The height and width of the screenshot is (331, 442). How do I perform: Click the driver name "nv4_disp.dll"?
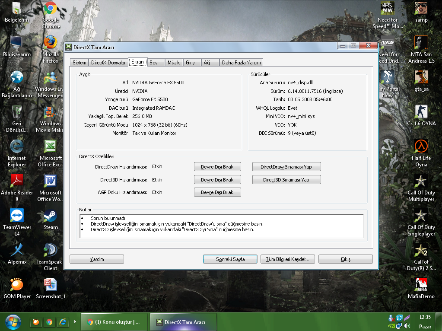tap(300, 83)
